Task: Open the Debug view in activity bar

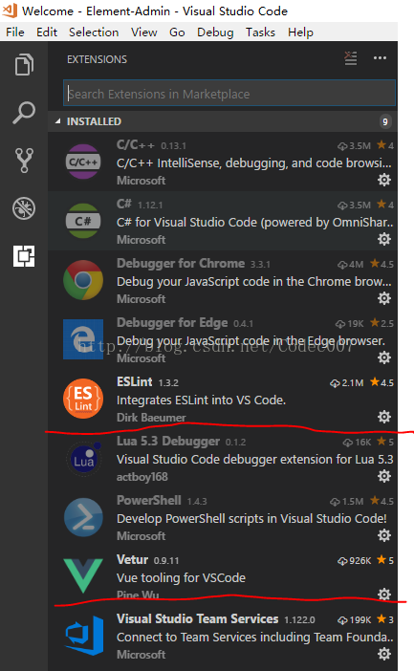Action: click(24, 208)
